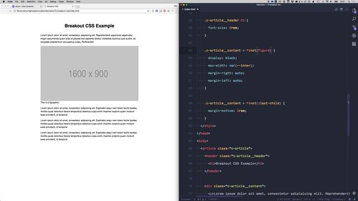This screenshot has height=201, width=358.
Task: Open a new browser tab
Action: tap(78, 6)
